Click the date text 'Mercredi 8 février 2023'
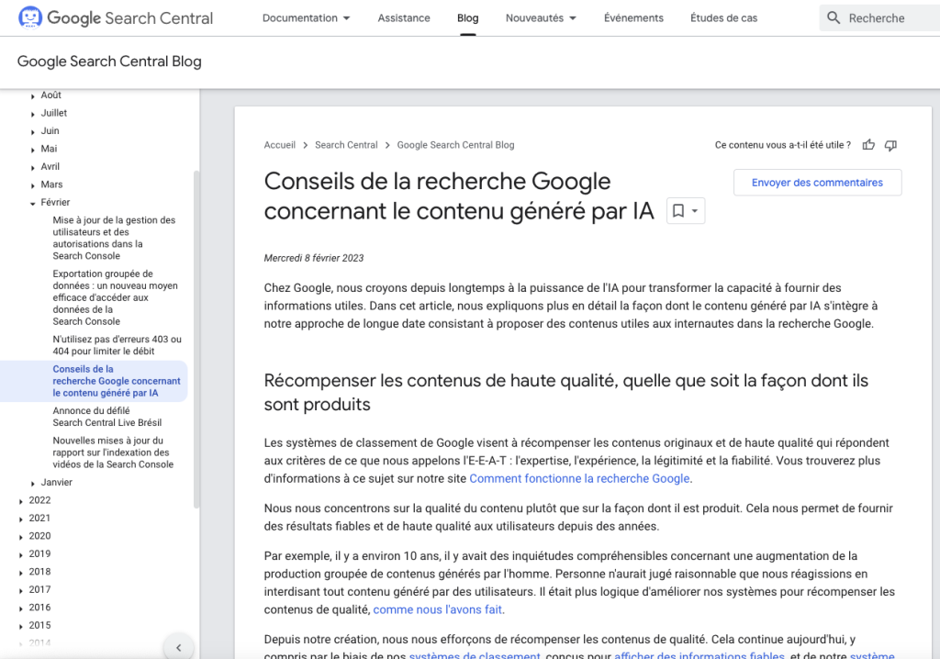 (314, 259)
